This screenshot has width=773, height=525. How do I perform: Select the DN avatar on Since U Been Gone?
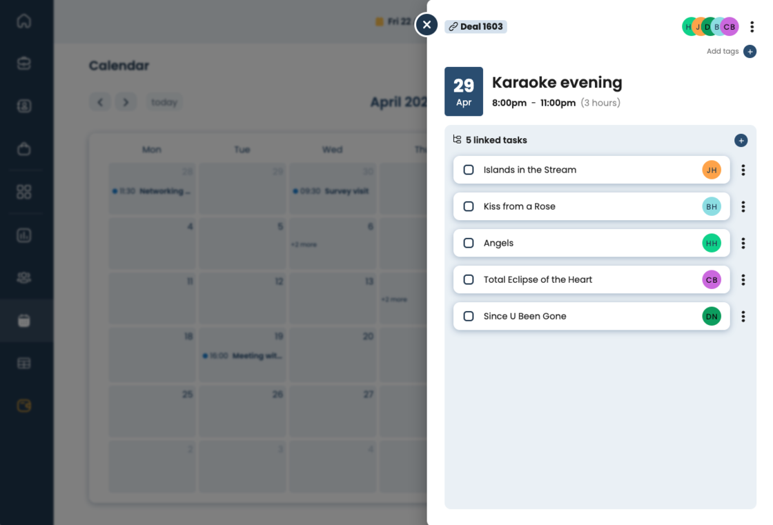coord(712,316)
